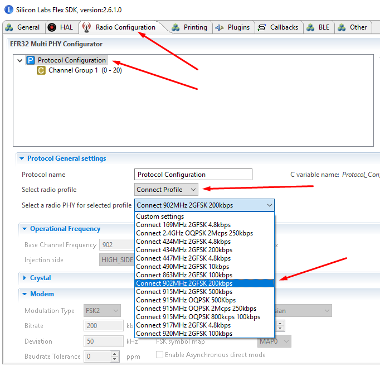
Task: Switch to the General tab
Action: 24,27
